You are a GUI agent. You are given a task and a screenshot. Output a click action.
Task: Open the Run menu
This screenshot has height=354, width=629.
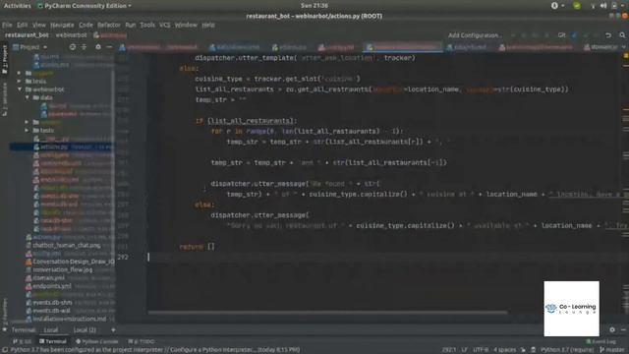[x=131, y=25]
